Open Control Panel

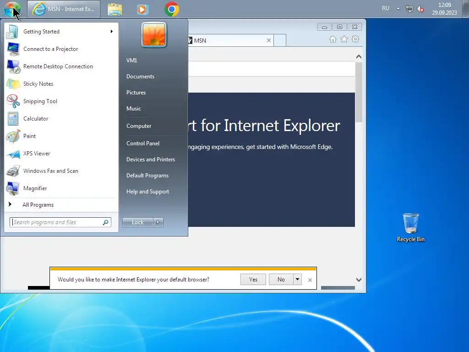tap(153, 143)
